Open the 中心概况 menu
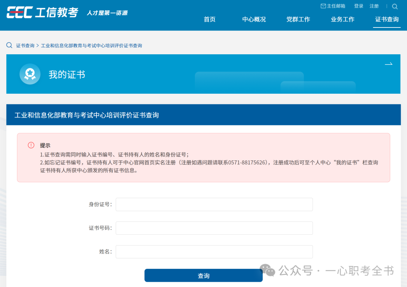 254,20
